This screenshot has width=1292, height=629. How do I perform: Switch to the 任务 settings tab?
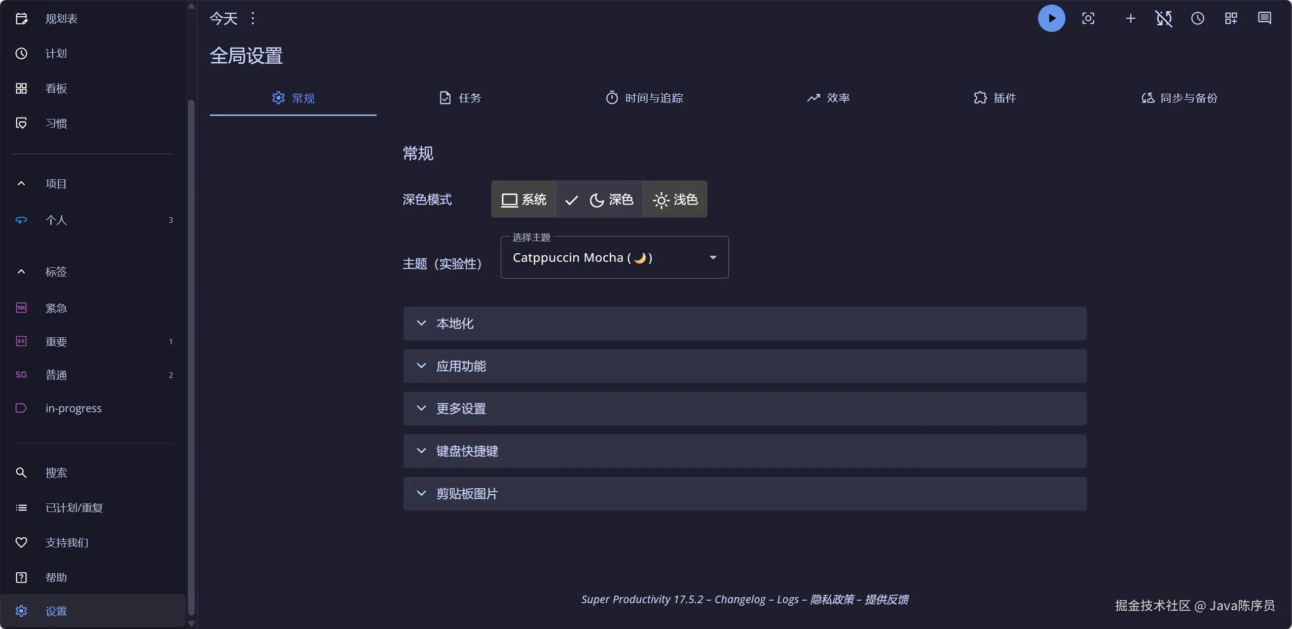pos(460,98)
